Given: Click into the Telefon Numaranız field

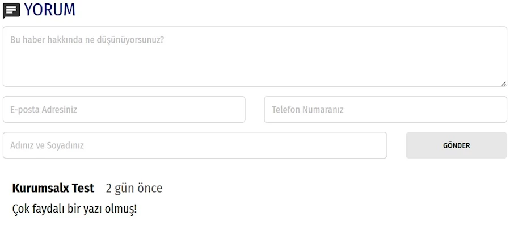Looking at the screenshot, I should [385, 110].
